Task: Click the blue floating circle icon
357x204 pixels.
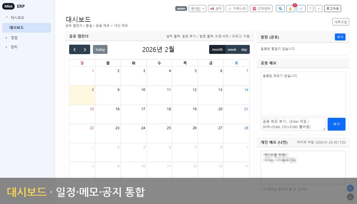Action: coord(350,188)
